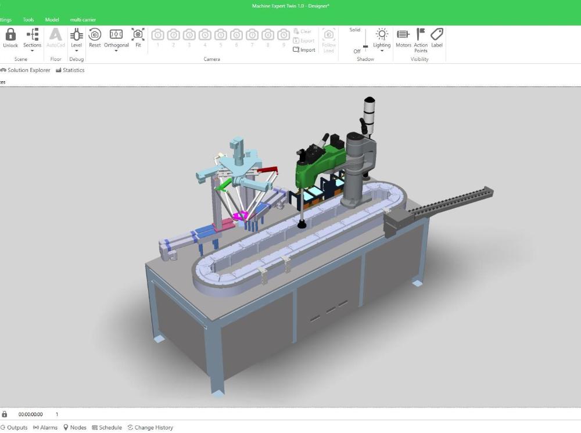This screenshot has width=581, height=433.
Task: Click the Orthogonal camera icon
Action: click(x=116, y=34)
